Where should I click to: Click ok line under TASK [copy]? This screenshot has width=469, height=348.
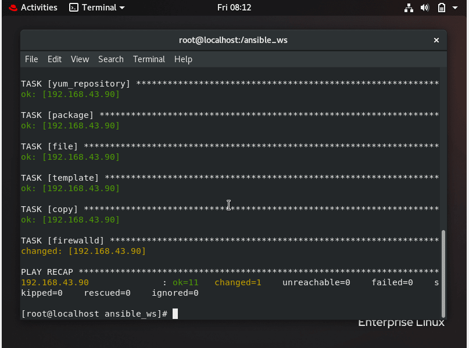click(x=70, y=220)
